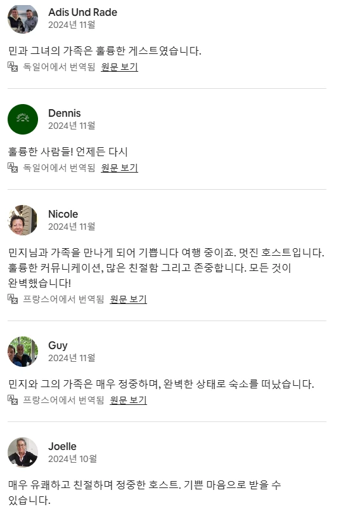The image size is (341, 509).
Task: Open Adis Und Rade's profile photo
Action: tap(23, 18)
